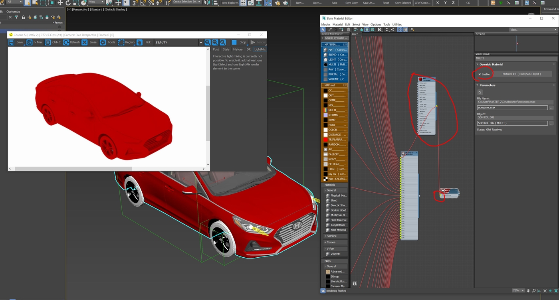Open Utilities menu in Slate Material Editor
This screenshot has height=300, width=559.
click(x=397, y=25)
